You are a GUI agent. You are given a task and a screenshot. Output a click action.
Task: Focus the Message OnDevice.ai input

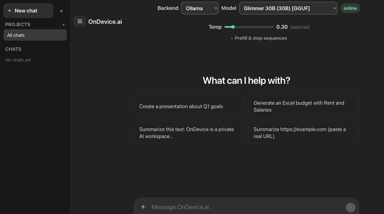[246, 207]
